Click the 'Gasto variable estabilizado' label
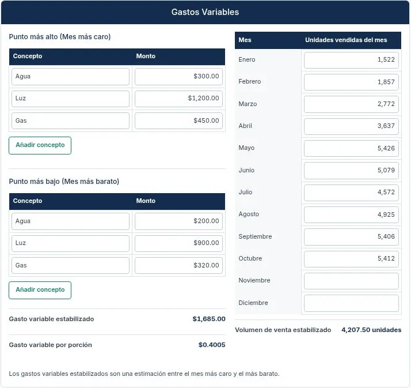The width and height of the screenshot is (411, 388). [x=51, y=319]
